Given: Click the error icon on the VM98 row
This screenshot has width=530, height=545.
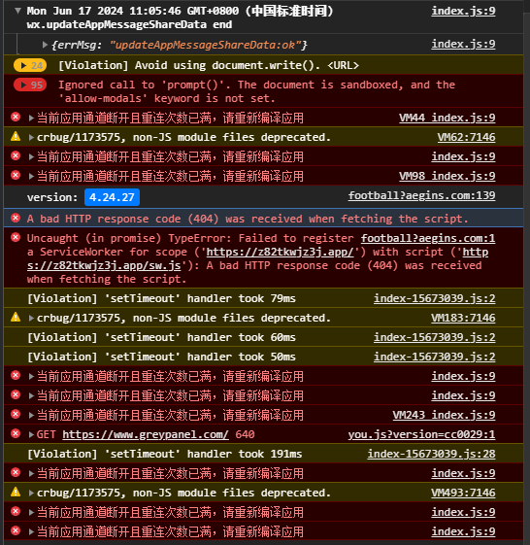Looking at the screenshot, I should point(16,175).
